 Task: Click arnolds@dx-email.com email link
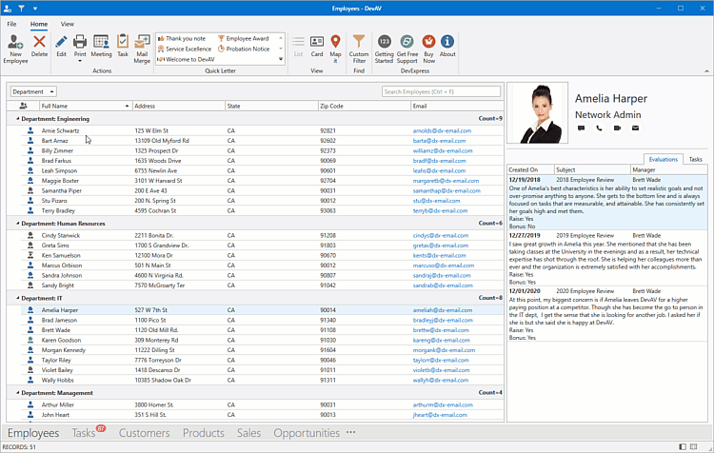click(440, 130)
